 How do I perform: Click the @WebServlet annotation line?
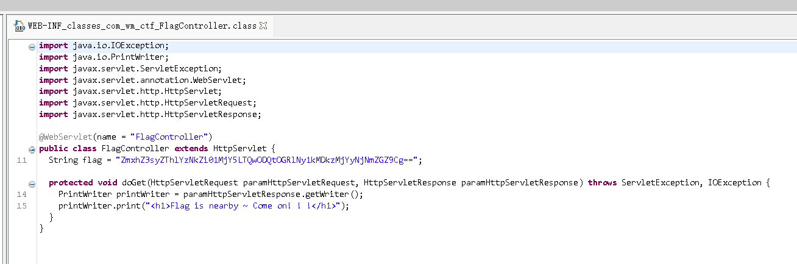point(126,137)
